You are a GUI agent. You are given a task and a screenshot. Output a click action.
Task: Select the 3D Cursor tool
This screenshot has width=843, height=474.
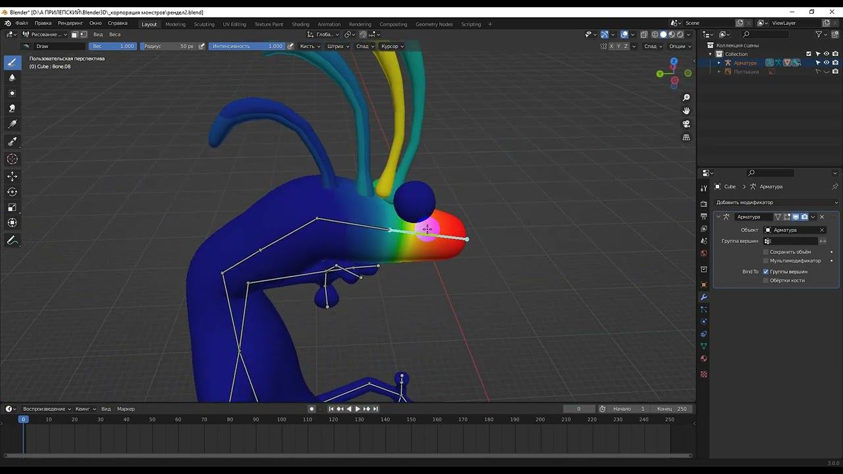[12, 159]
